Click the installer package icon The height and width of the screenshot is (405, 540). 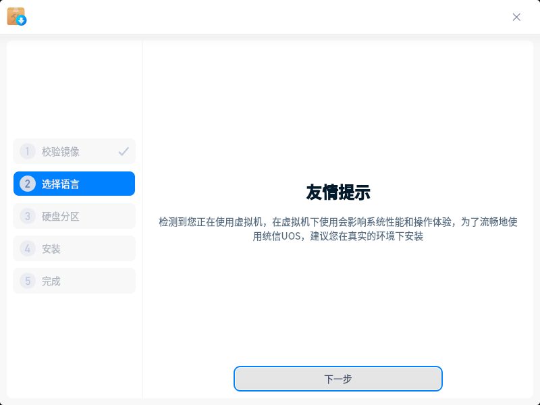[16, 16]
